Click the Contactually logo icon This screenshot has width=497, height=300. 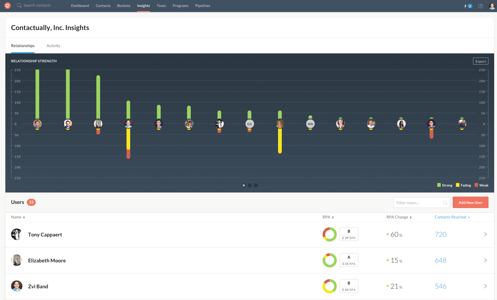(7, 6)
